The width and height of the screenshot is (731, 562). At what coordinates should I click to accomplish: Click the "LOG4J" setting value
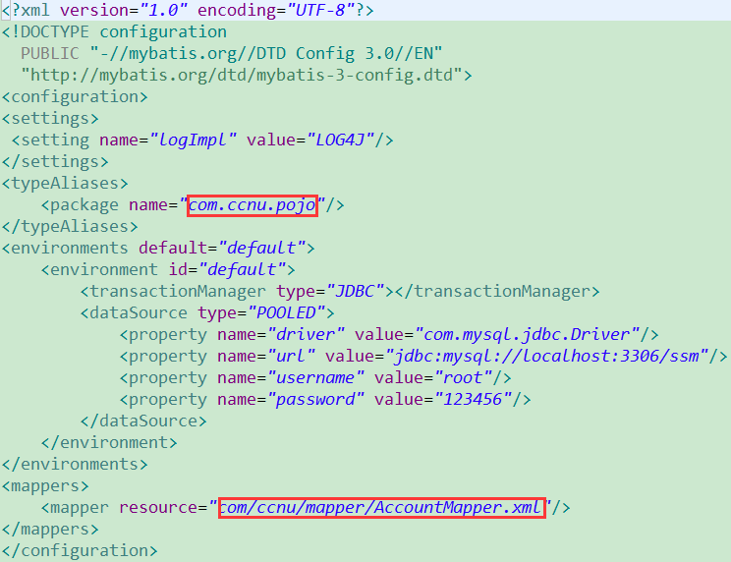(x=340, y=140)
